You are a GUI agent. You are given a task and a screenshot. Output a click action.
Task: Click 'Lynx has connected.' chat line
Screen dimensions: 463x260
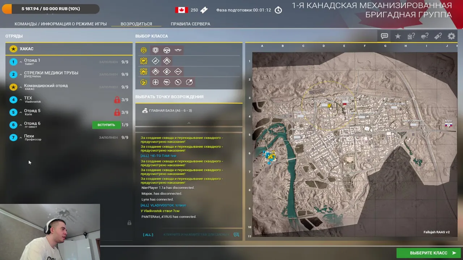click(x=157, y=199)
